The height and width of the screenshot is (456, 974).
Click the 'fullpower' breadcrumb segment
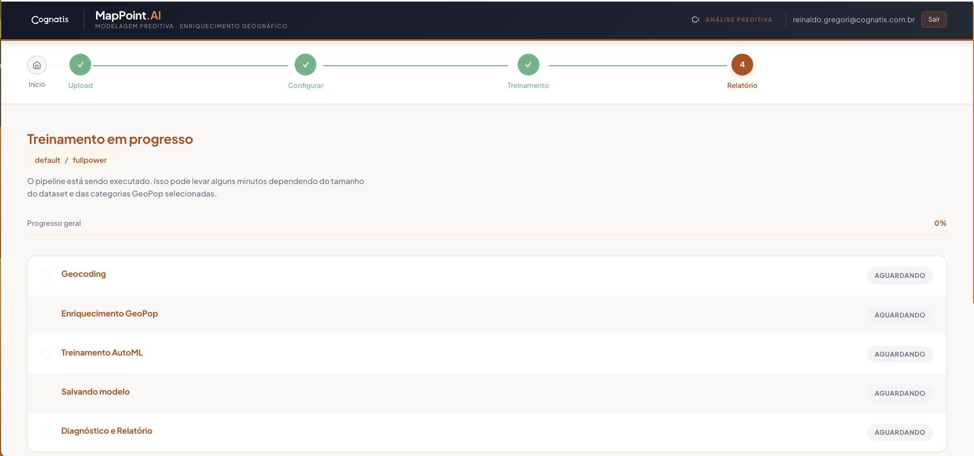[90, 160]
